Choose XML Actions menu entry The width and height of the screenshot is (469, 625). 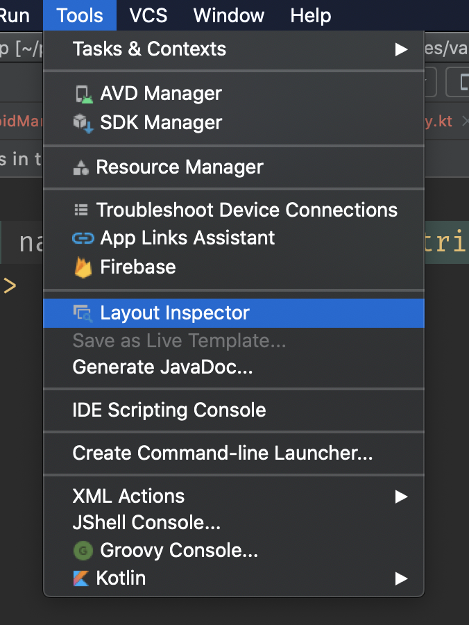click(x=234, y=497)
